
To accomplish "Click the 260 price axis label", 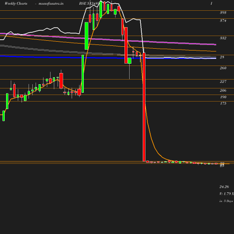I will 223,68.
